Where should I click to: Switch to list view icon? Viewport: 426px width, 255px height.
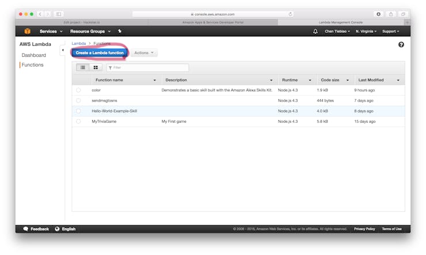[x=83, y=67]
